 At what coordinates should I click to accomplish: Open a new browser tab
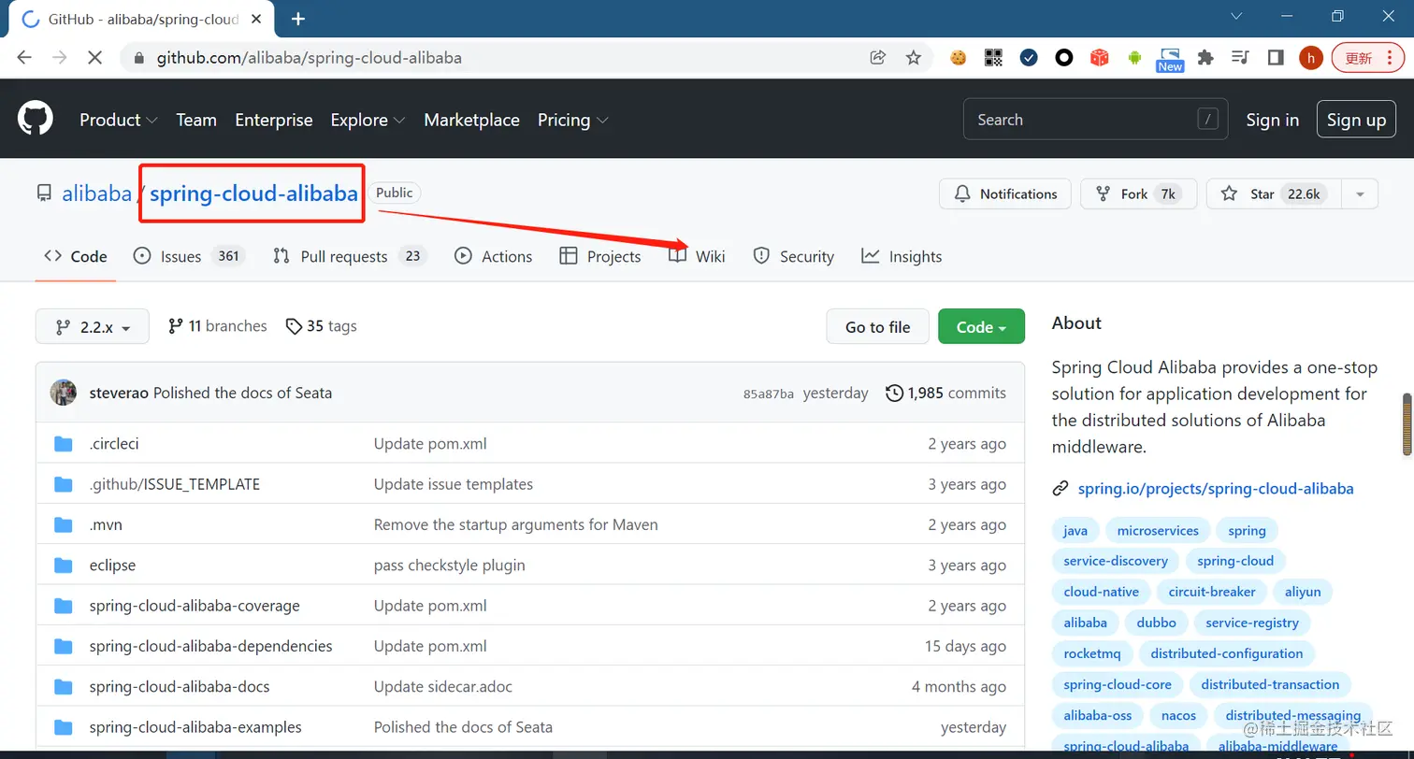coord(298,19)
